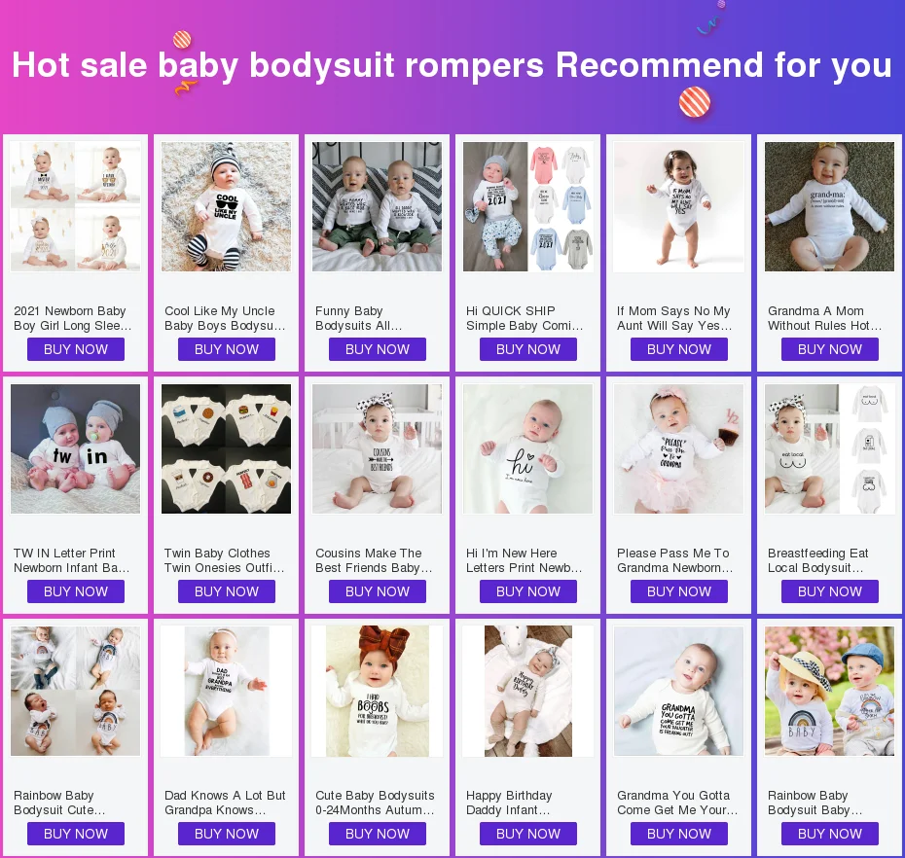
Task: View the TW IN twins product image
Action: (76, 448)
